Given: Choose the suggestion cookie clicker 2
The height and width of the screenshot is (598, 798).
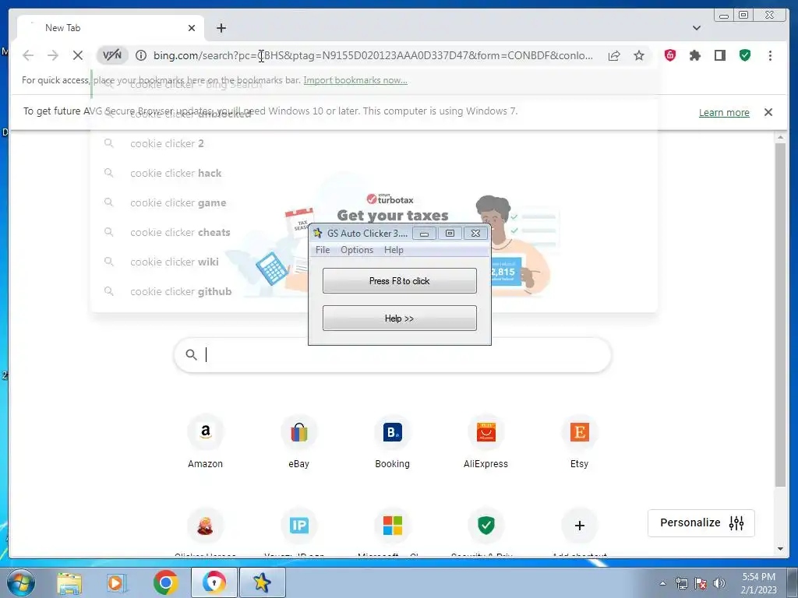Looking at the screenshot, I should pyautogui.click(x=373, y=144).
